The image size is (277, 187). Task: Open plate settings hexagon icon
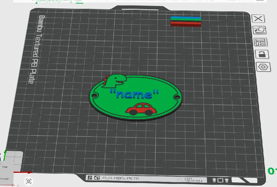[263, 67]
